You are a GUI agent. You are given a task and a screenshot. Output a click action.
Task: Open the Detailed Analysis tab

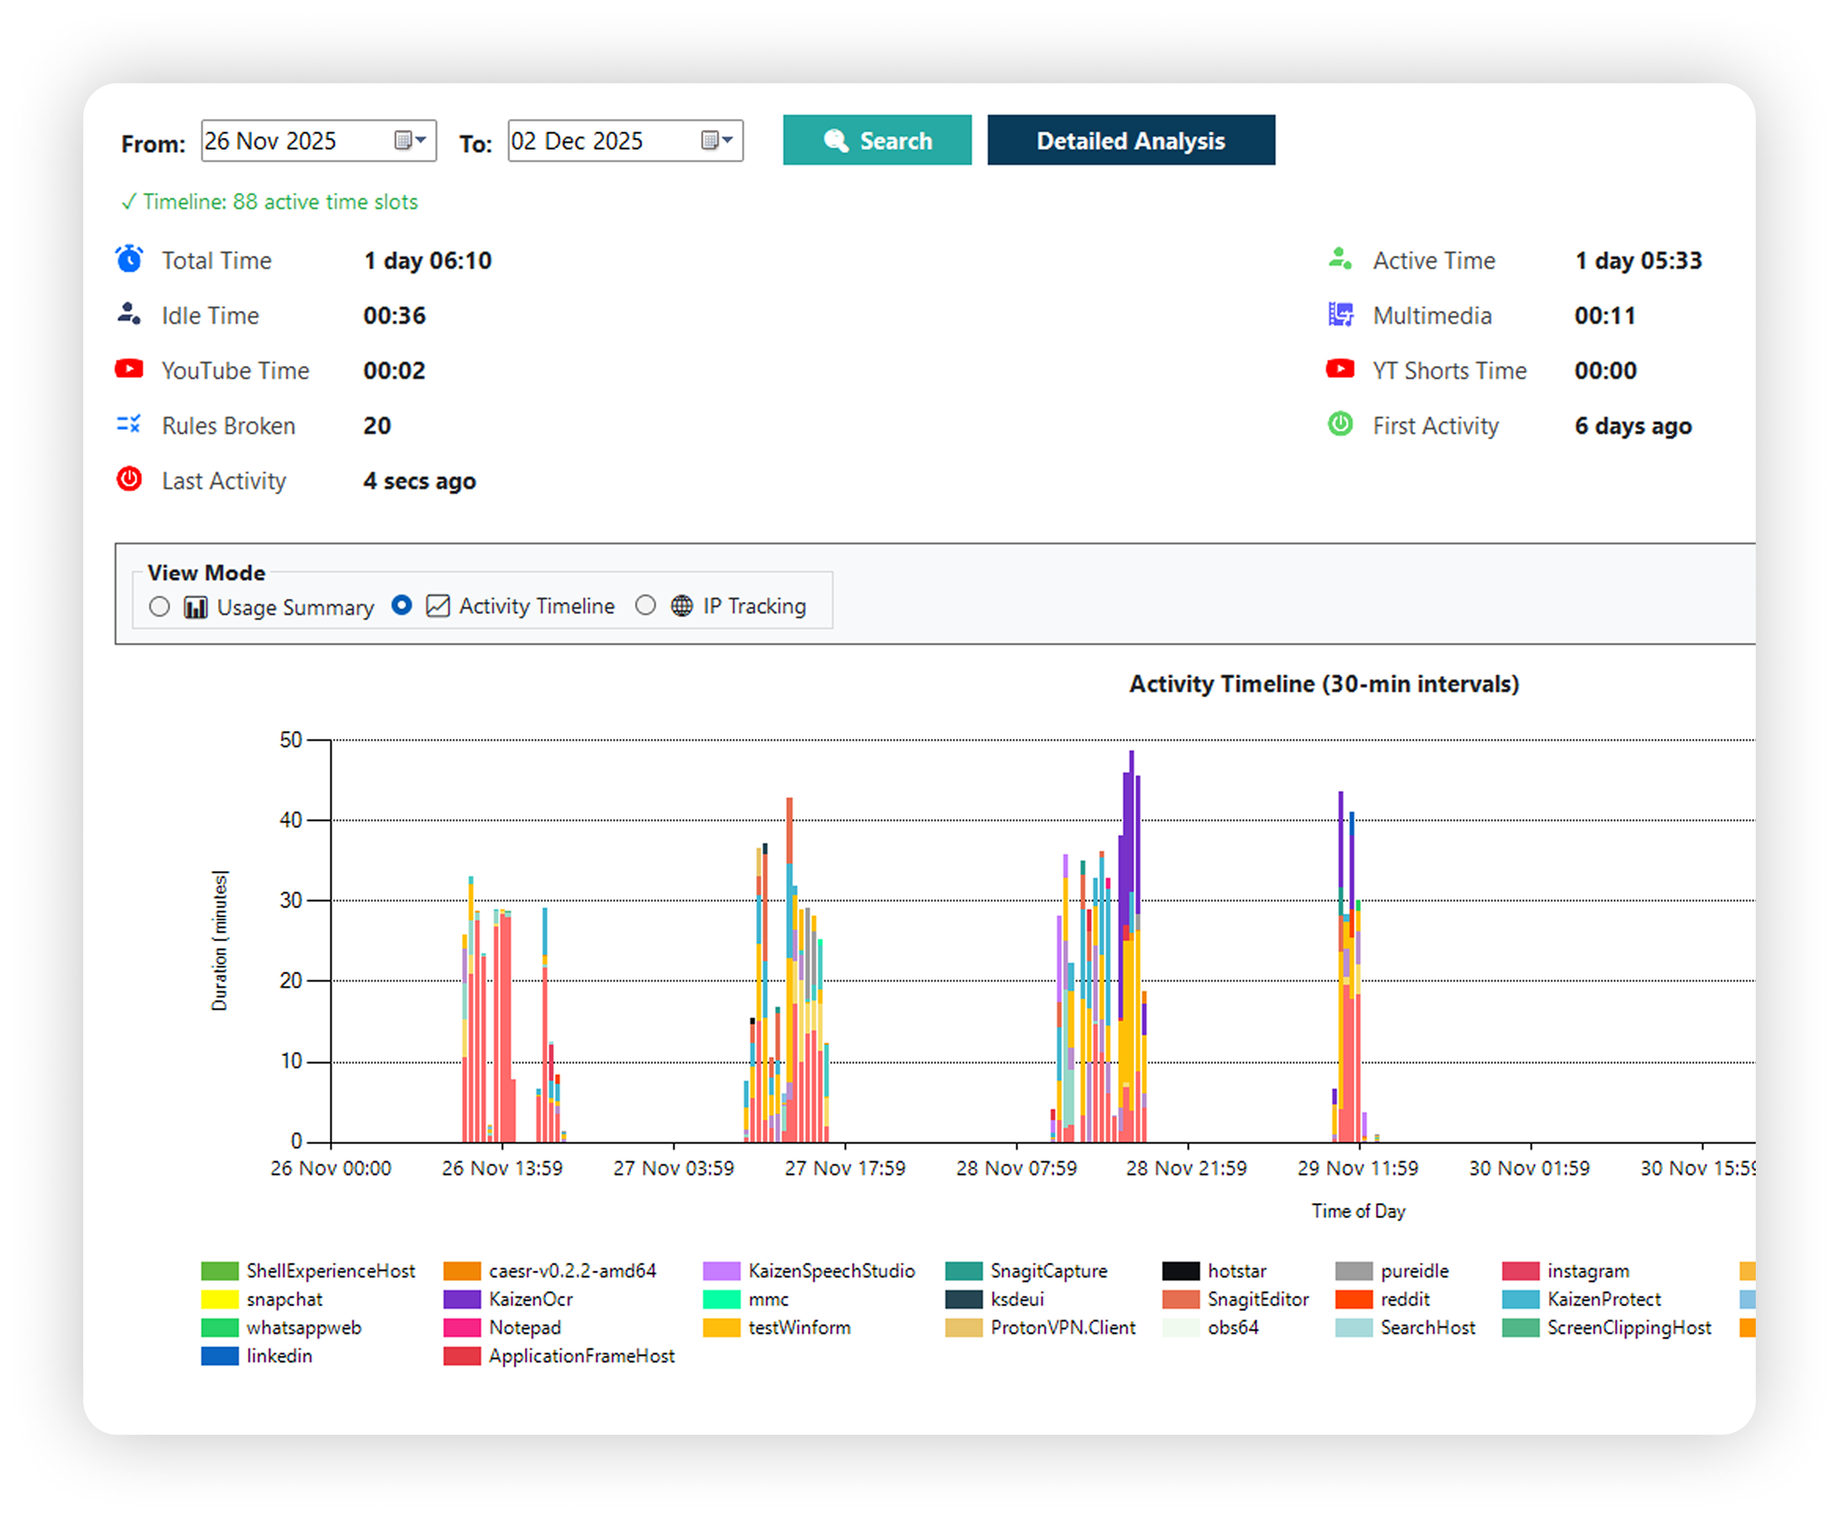coord(1131,140)
